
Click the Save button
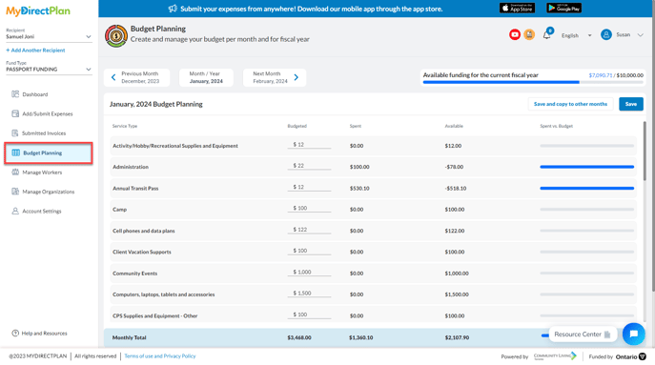coord(631,104)
